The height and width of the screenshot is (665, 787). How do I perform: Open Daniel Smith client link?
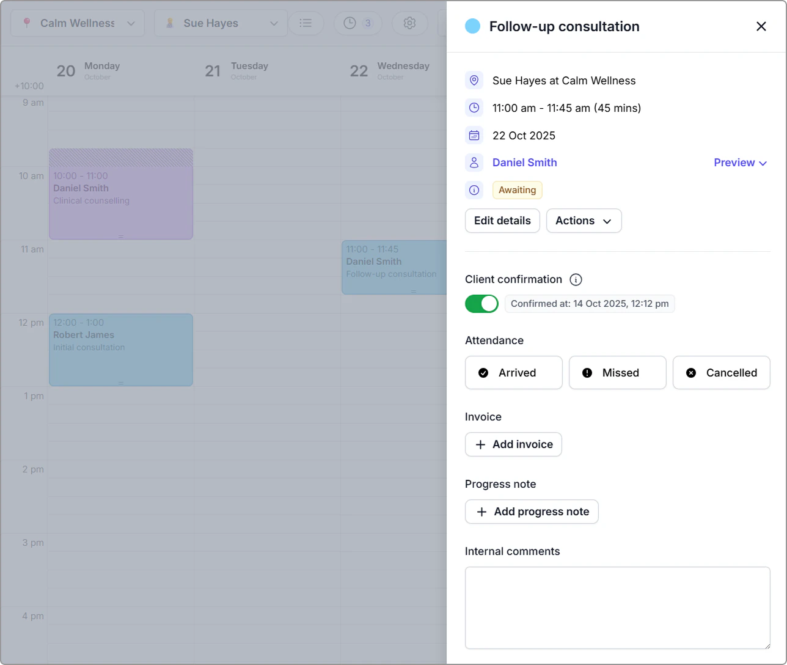coord(525,163)
